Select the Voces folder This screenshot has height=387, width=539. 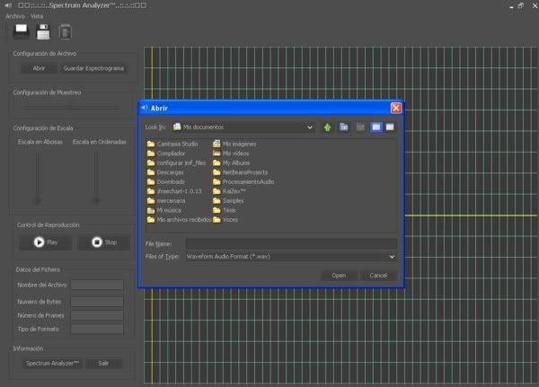(x=225, y=220)
